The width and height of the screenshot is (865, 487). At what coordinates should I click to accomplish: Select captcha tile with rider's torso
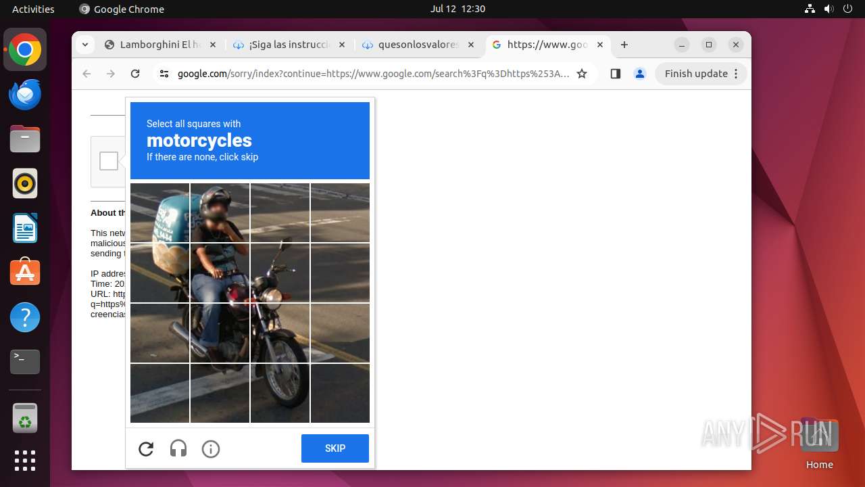[x=220, y=273]
